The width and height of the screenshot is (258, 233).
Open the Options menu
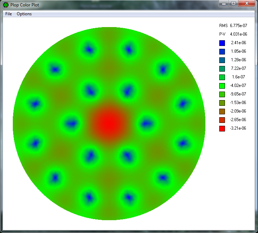[24, 14]
